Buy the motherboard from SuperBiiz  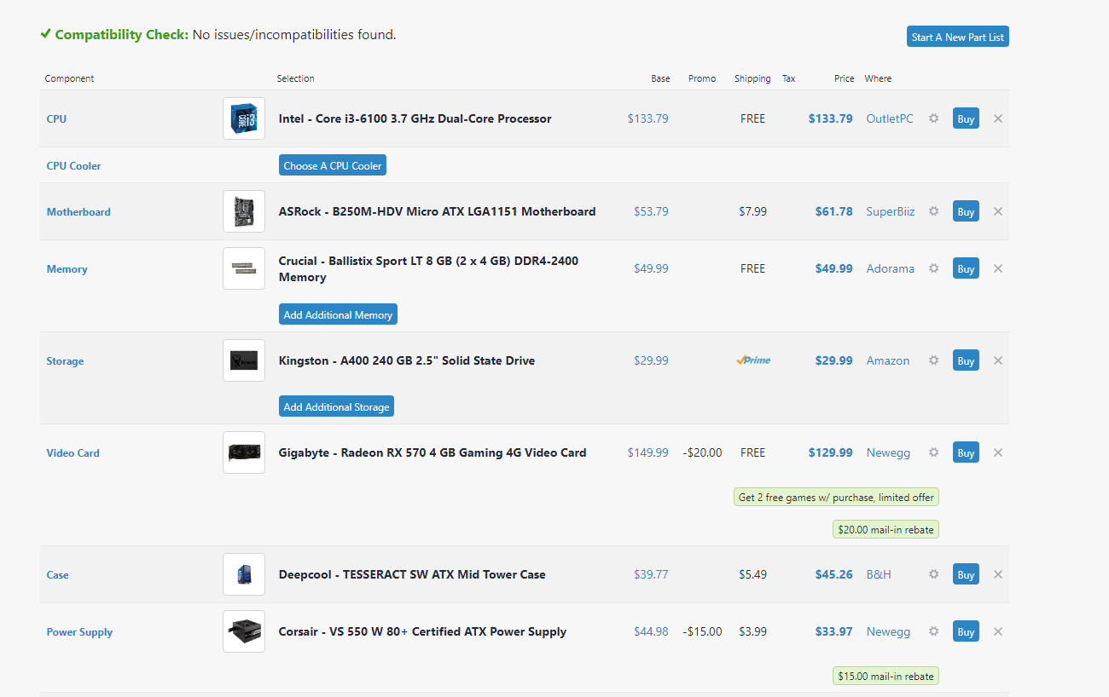[x=966, y=211]
